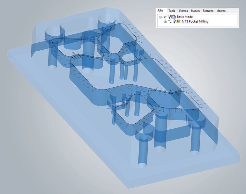Open the Tools tab
The width and height of the screenshot is (246, 194).
[172, 11]
